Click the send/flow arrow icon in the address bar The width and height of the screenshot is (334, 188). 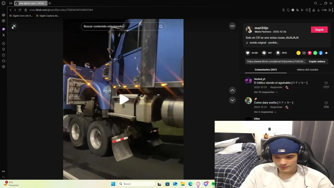click(302, 10)
